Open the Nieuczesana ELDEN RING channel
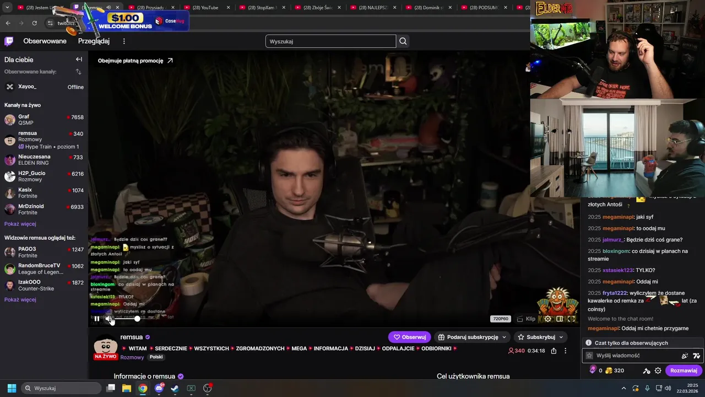Viewport: 705px width, 397px height. tap(44, 159)
